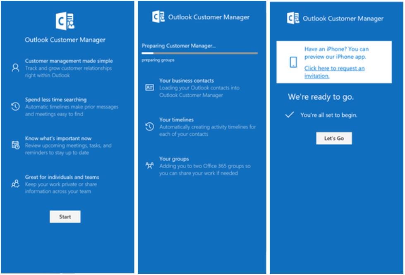Click the 'Outlook Customer Manager' title in the first panel
Screen dimensions: 405x275
[65, 40]
